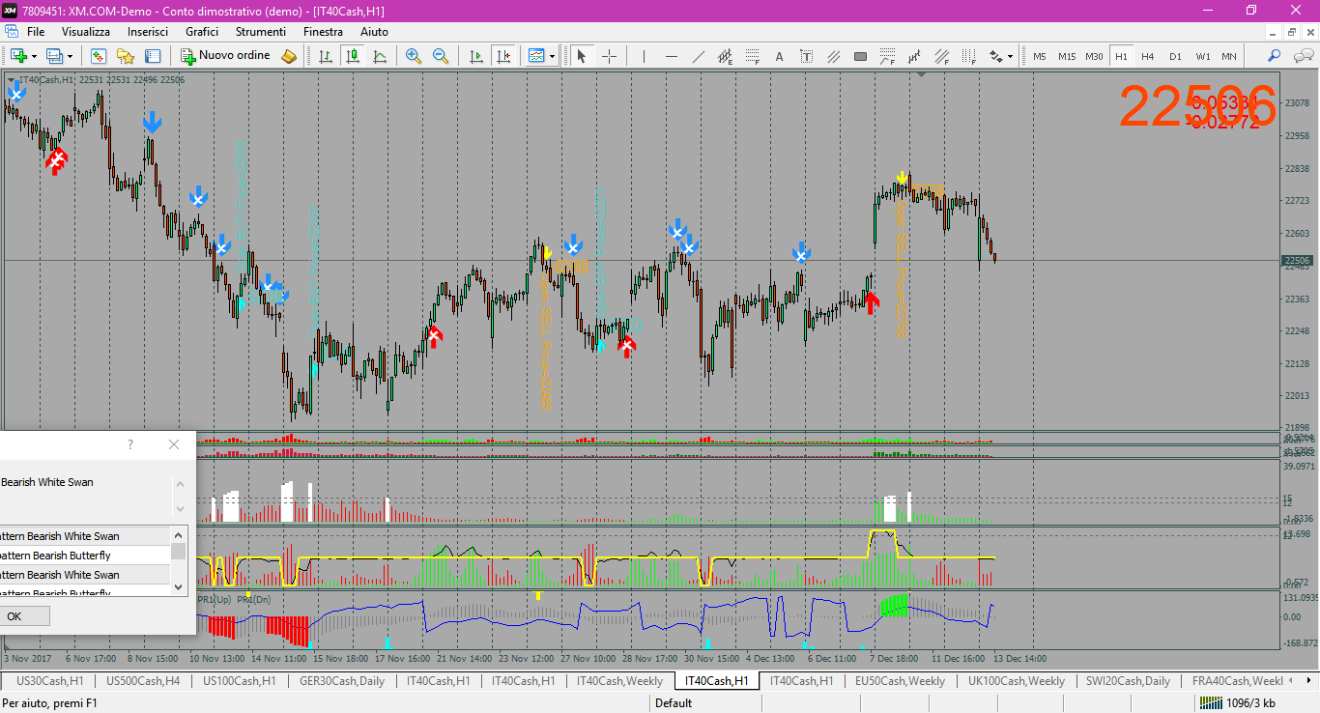Switch chart to line chart type
1320x713 pixels.
[x=380, y=56]
